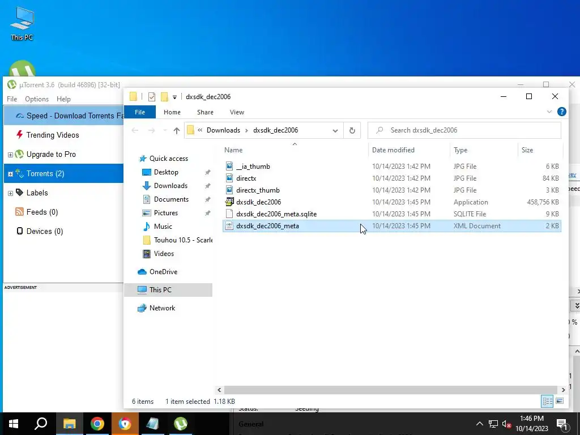This screenshot has height=435, width=580.
Task: Go up one folder level with the up arrow
Action: 177,131
